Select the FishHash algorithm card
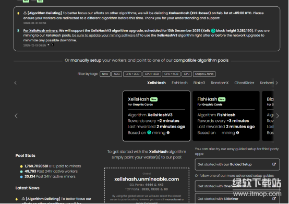Screen dimensions: 289x204 [x=226, y=116]
